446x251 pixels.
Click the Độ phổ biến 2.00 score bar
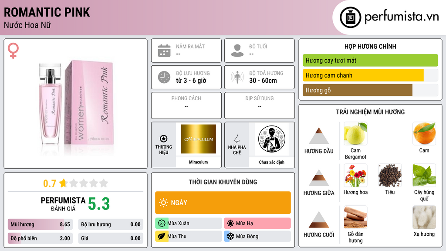[41, 238]
